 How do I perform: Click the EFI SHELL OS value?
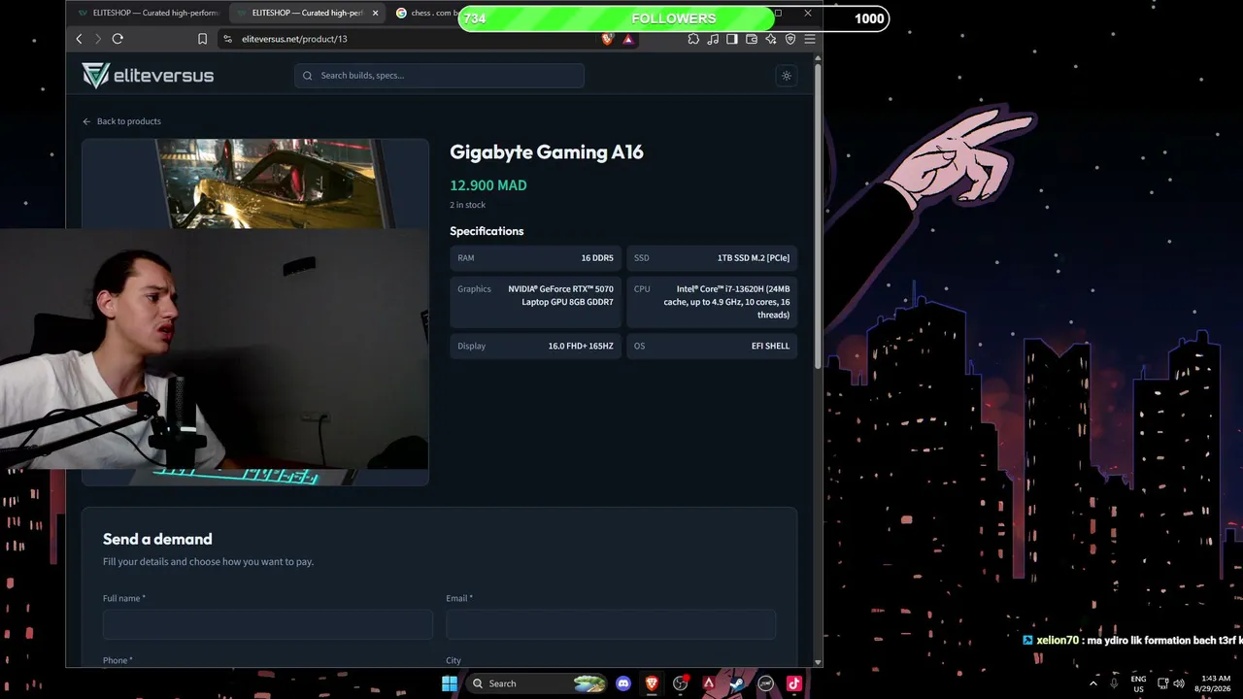click(x=770, y=346)
